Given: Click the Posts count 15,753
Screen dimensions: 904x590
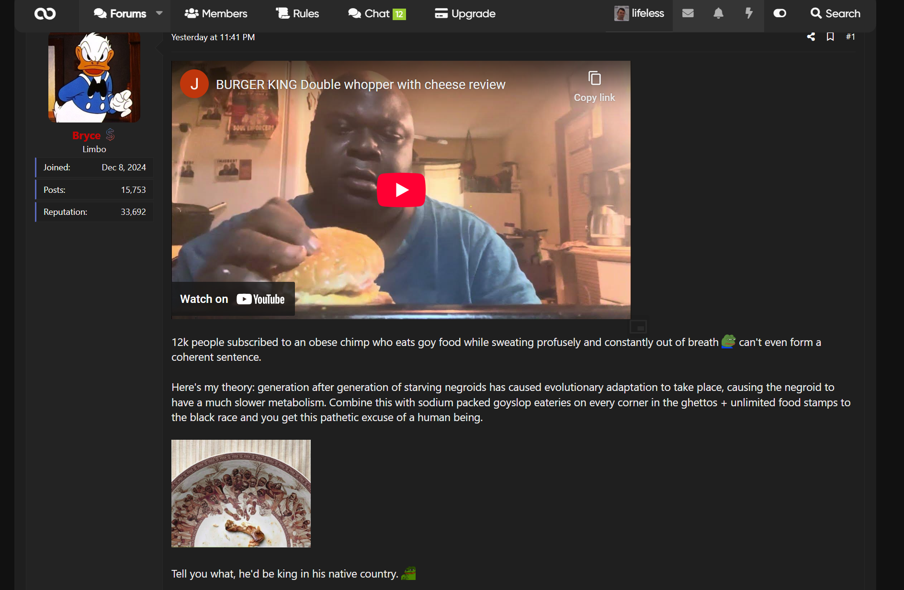Looking at the screenshot, I should tap(133, 190).
